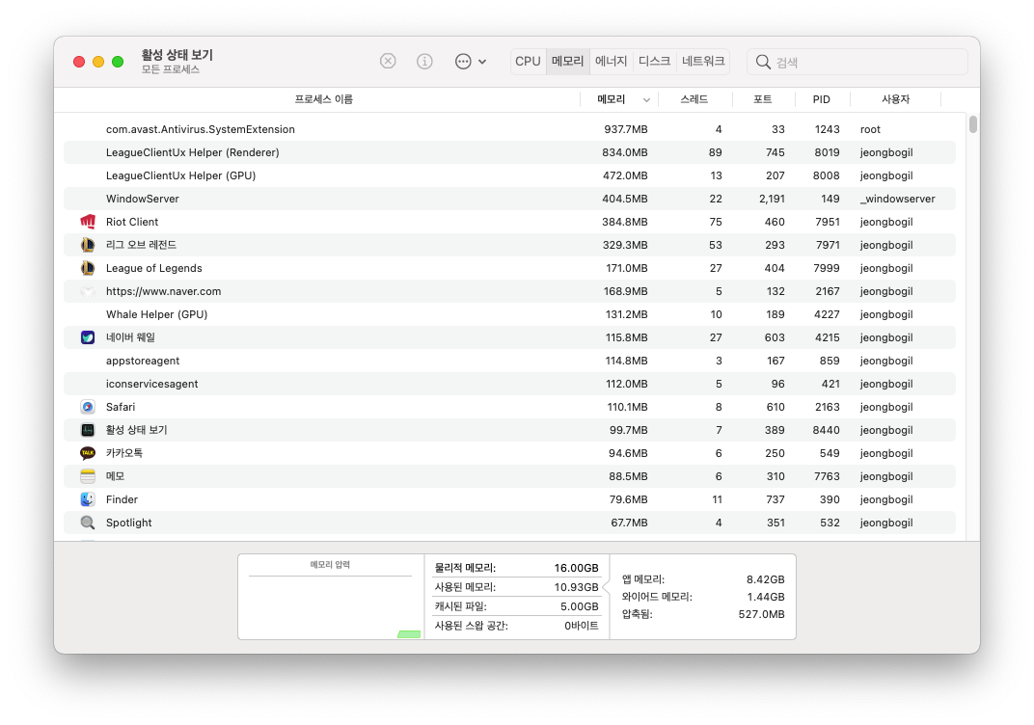Click the 캐시된 파일 5.00GB value
Image resolution: width=1034 pixels, height=725 pixels.
point(580,606)
